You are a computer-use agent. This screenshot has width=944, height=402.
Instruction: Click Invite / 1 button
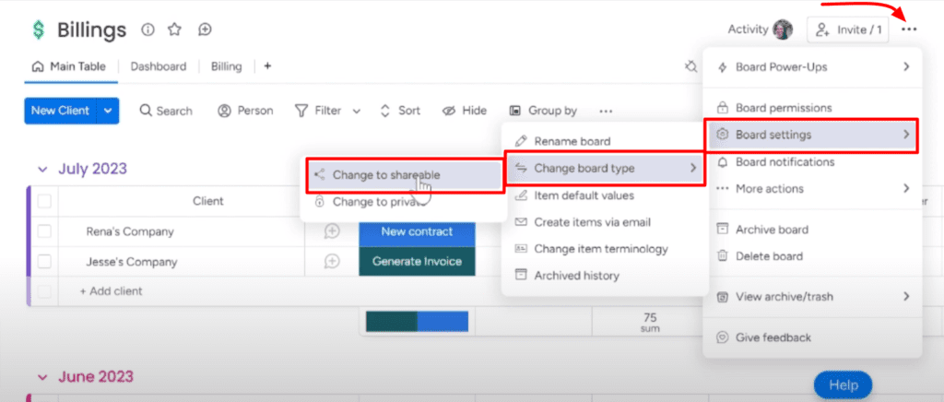[848, 30]
